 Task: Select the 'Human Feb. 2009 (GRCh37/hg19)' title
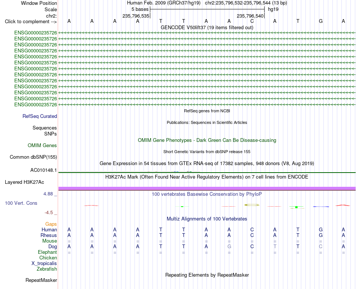click(164, 3)
